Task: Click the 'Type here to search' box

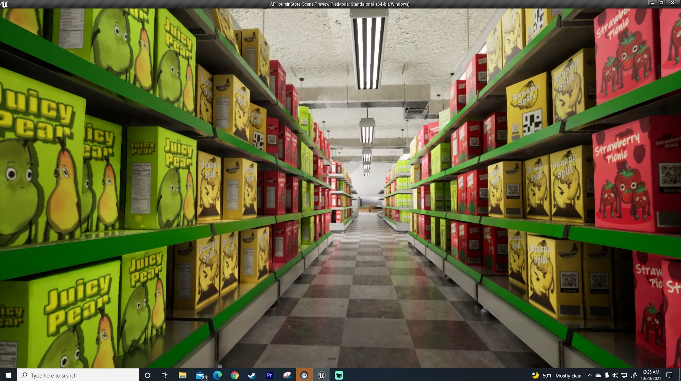Action: click(x=78, y=375)
